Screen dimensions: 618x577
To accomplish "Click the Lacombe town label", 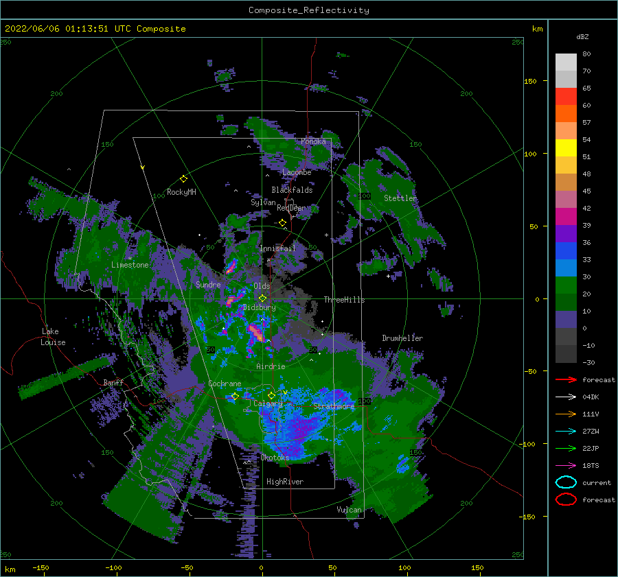I will click(297, 172).
